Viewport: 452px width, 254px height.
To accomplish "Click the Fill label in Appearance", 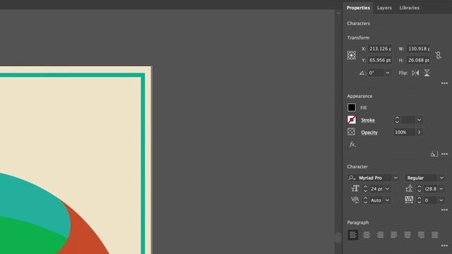I will pos(363,108).
